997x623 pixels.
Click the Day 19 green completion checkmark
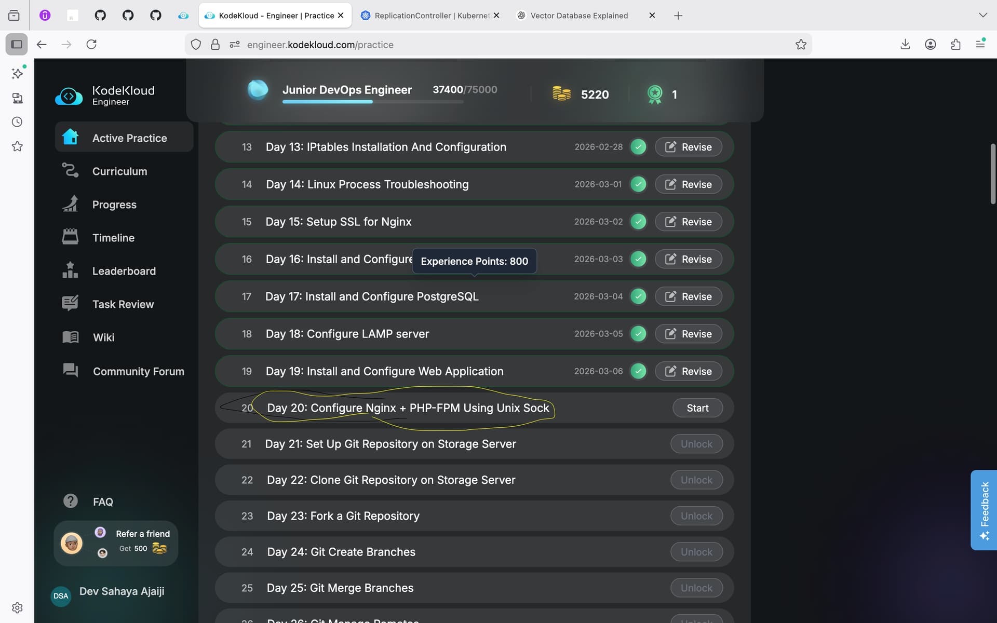638,371
